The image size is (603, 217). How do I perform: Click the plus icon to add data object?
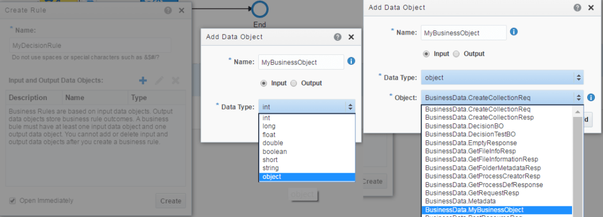(143, 80)
